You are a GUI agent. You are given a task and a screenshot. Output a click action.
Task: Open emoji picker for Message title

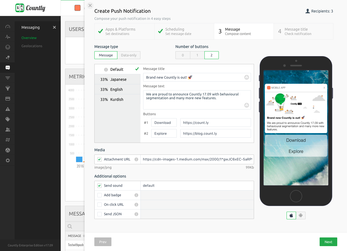[247, 77]
